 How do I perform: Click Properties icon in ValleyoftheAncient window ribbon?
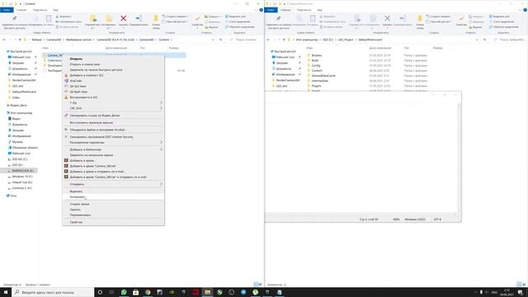click(x=461, y=18)
